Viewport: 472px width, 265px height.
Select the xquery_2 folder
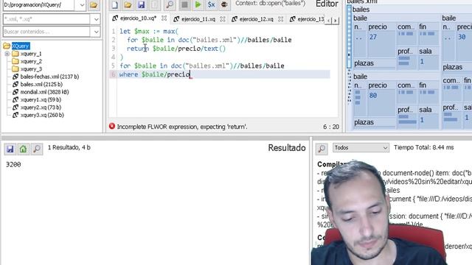31,61
